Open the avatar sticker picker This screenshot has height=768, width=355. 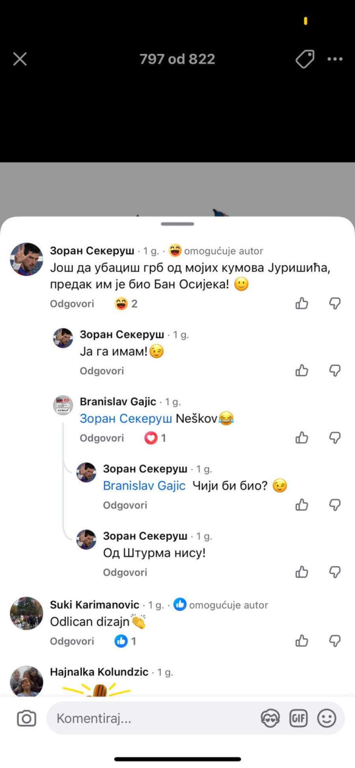(x=270, y=718)
